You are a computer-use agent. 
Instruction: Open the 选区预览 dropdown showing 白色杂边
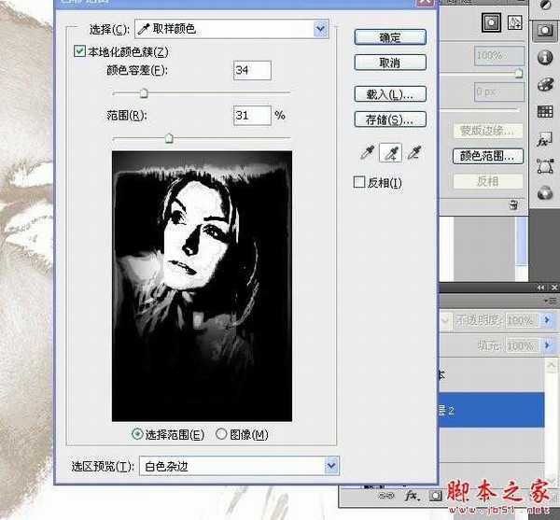tap(237, 465)
